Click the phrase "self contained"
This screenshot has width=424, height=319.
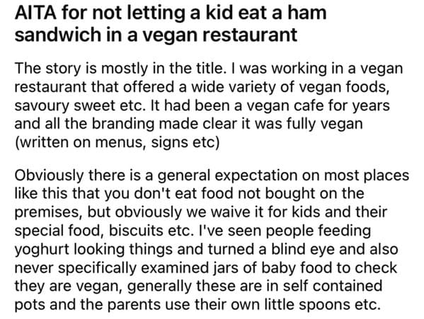point(333,286)
